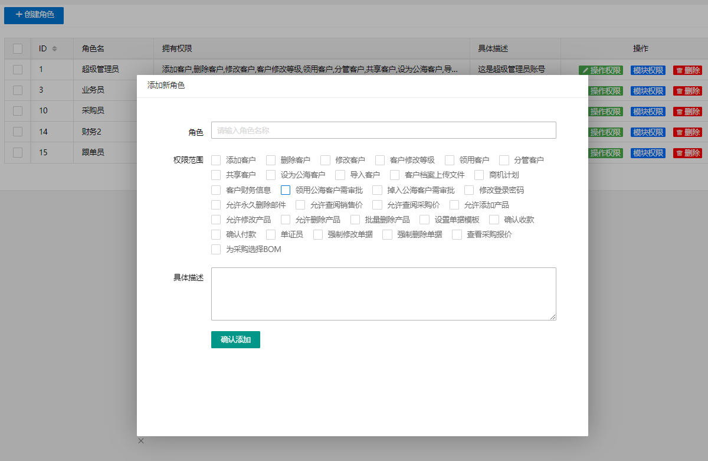Focus the 角色 name input field
708x461 pixels.
383,130
